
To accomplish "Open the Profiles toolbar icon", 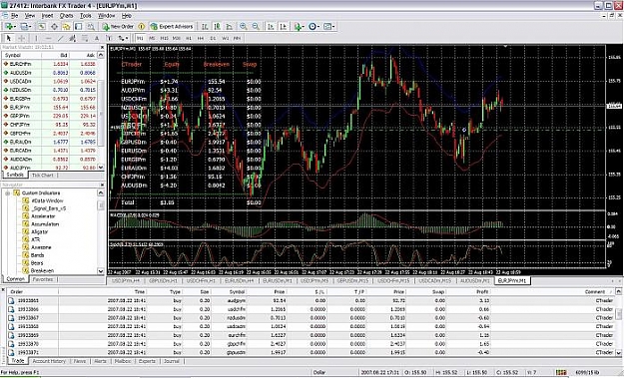I will pyautogui.click(x=26, y=27).
